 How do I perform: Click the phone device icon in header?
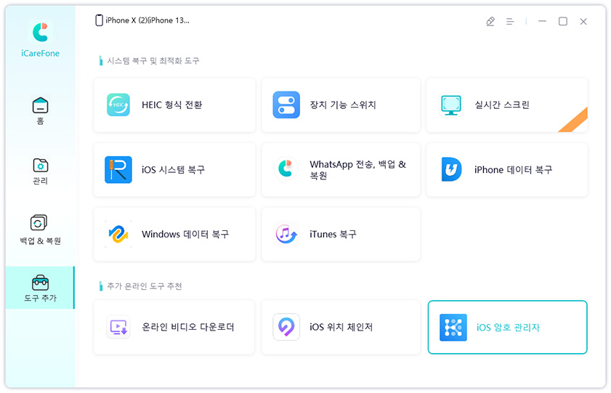[x=99, y=20]
